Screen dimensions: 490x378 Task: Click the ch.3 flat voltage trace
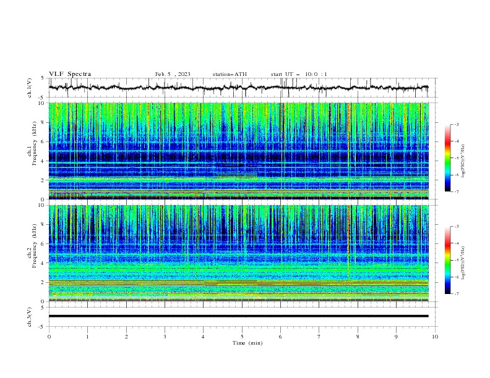(238, 316)
